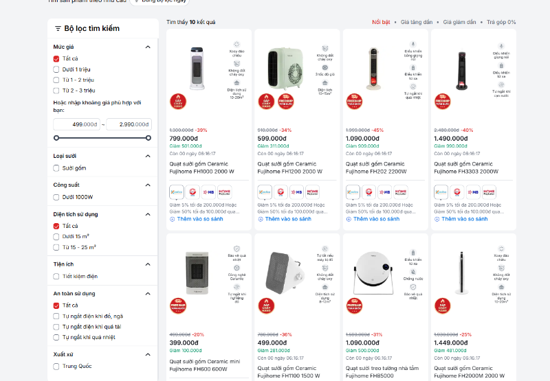Enable the Dưới 1000W power filter
550x381 pixels.
(56, 197)
